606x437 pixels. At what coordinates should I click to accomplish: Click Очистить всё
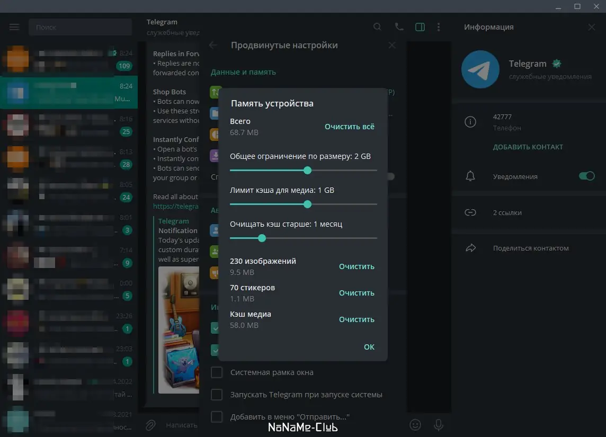click(x=350, y=127)
